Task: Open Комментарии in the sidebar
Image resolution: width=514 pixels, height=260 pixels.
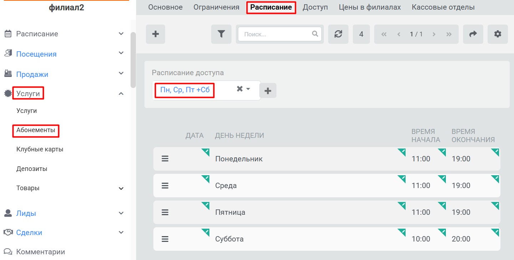Action: [x=41, y=252]
